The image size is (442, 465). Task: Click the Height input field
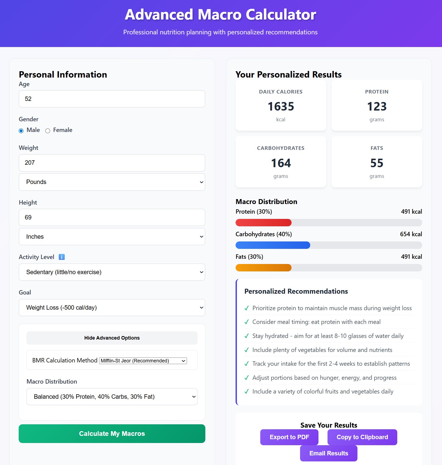pyautogui.click(x=112, y=217)
